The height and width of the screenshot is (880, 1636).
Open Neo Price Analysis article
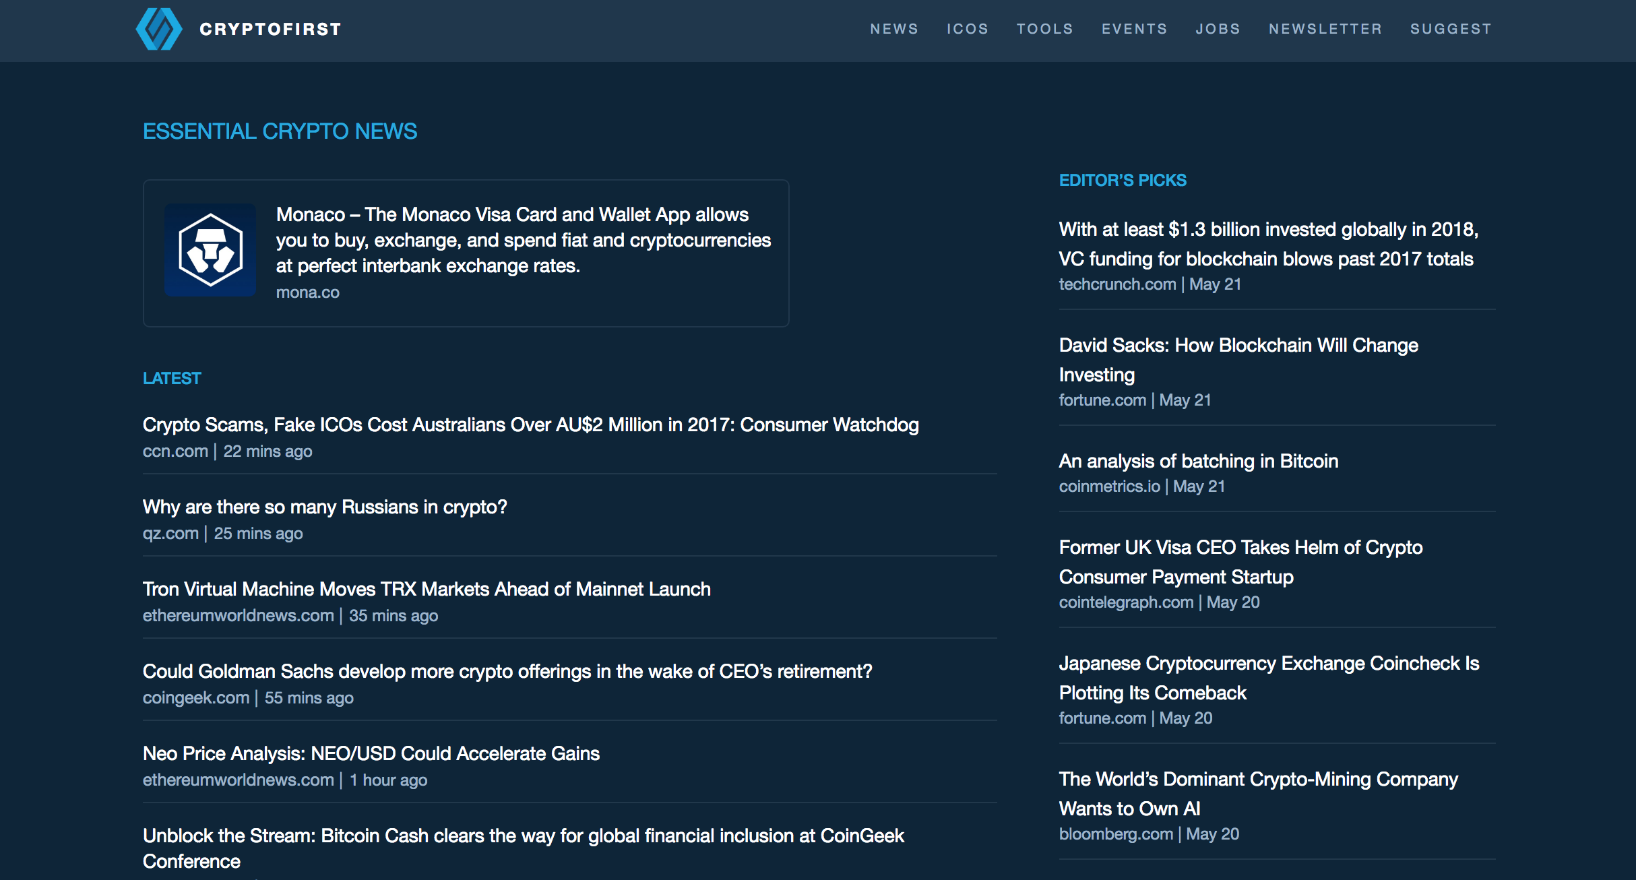[371, 753]
